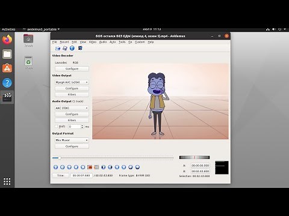
Task: Click the current time field 00:00:07.880
Action: (81, 175)
